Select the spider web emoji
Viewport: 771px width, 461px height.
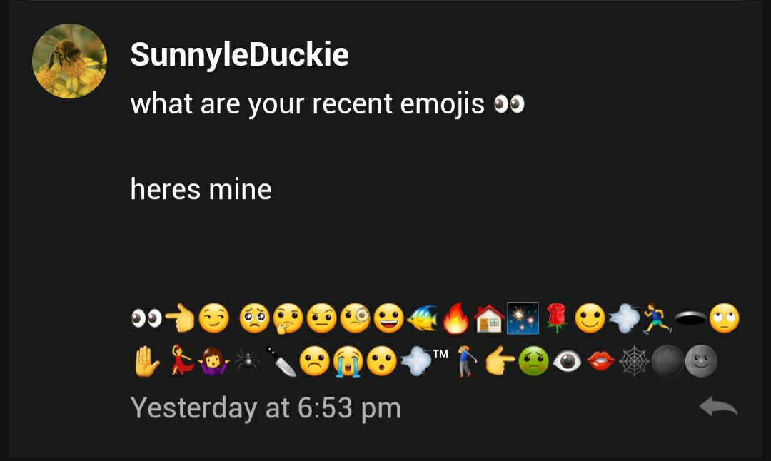click(634, 362)
